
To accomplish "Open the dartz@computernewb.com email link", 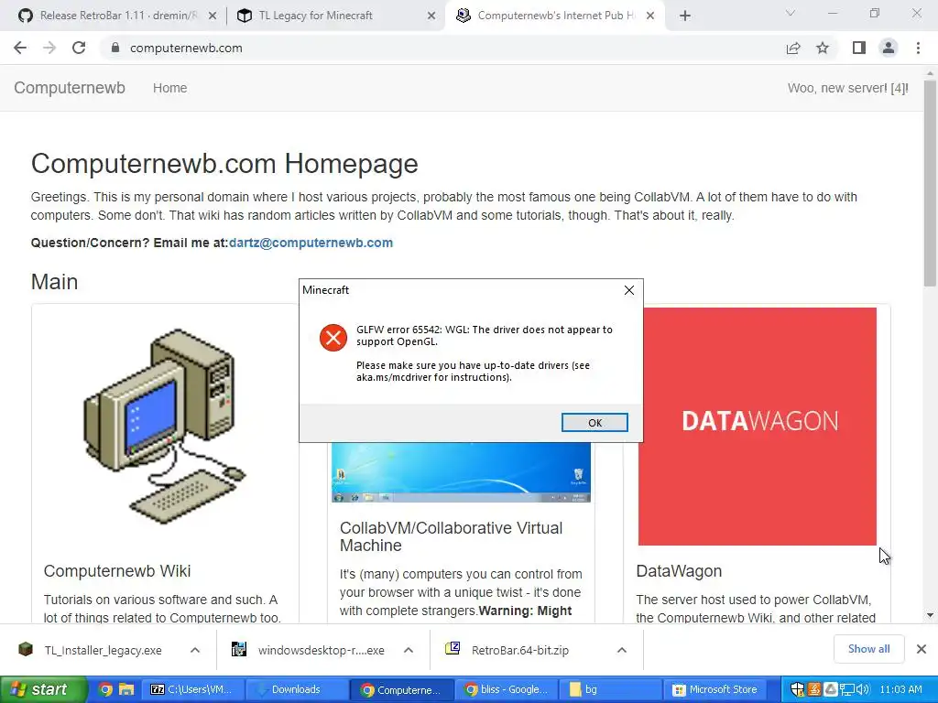I will (x=311, y=243).
